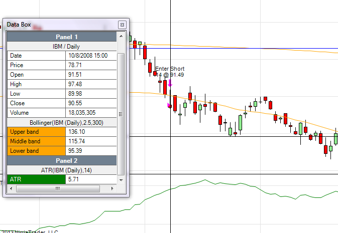Click the orange Middle band label
Screen dimensions: 338x233
(x=36, y=141)
